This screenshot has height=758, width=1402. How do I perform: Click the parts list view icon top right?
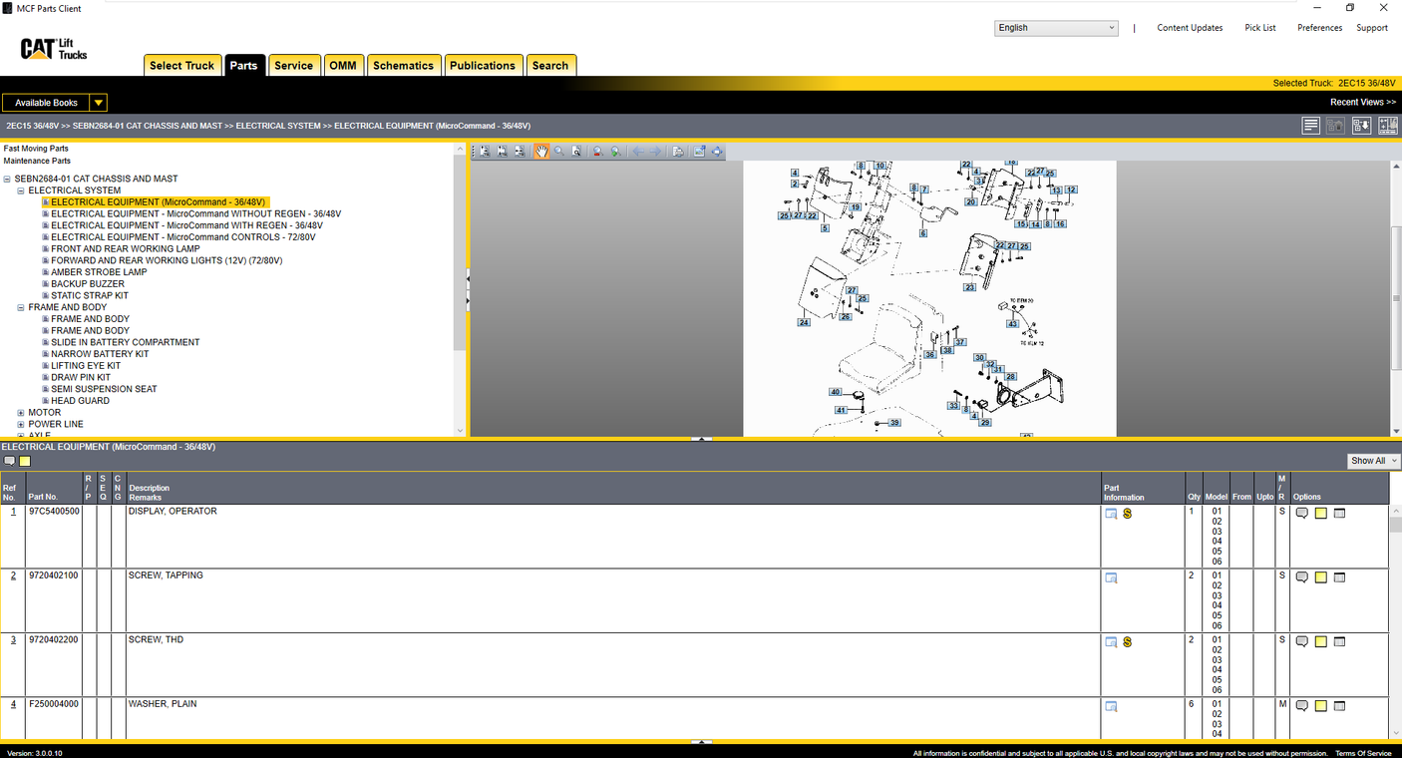pyautogui.click(x=1310, y=125)
